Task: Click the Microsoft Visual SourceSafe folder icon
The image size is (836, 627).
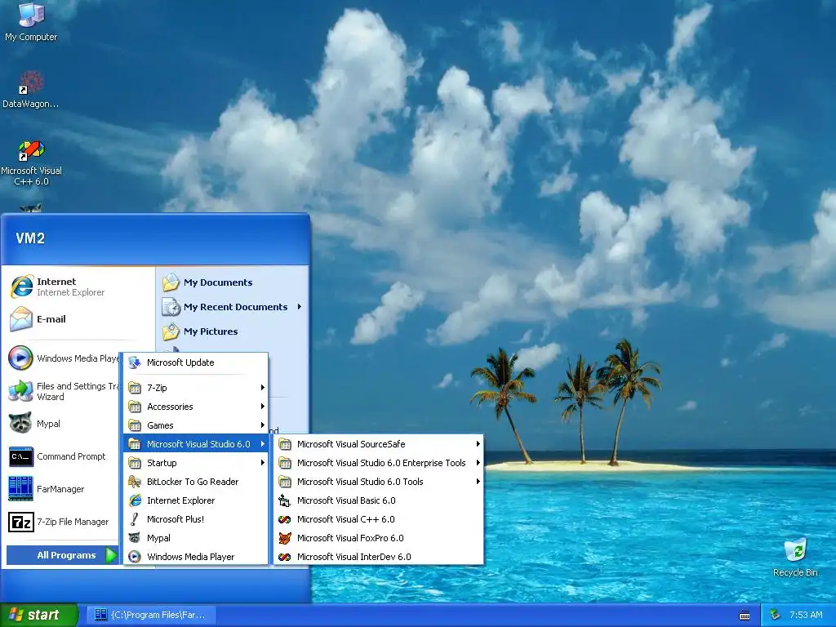Action: click(x=285, y=443)
